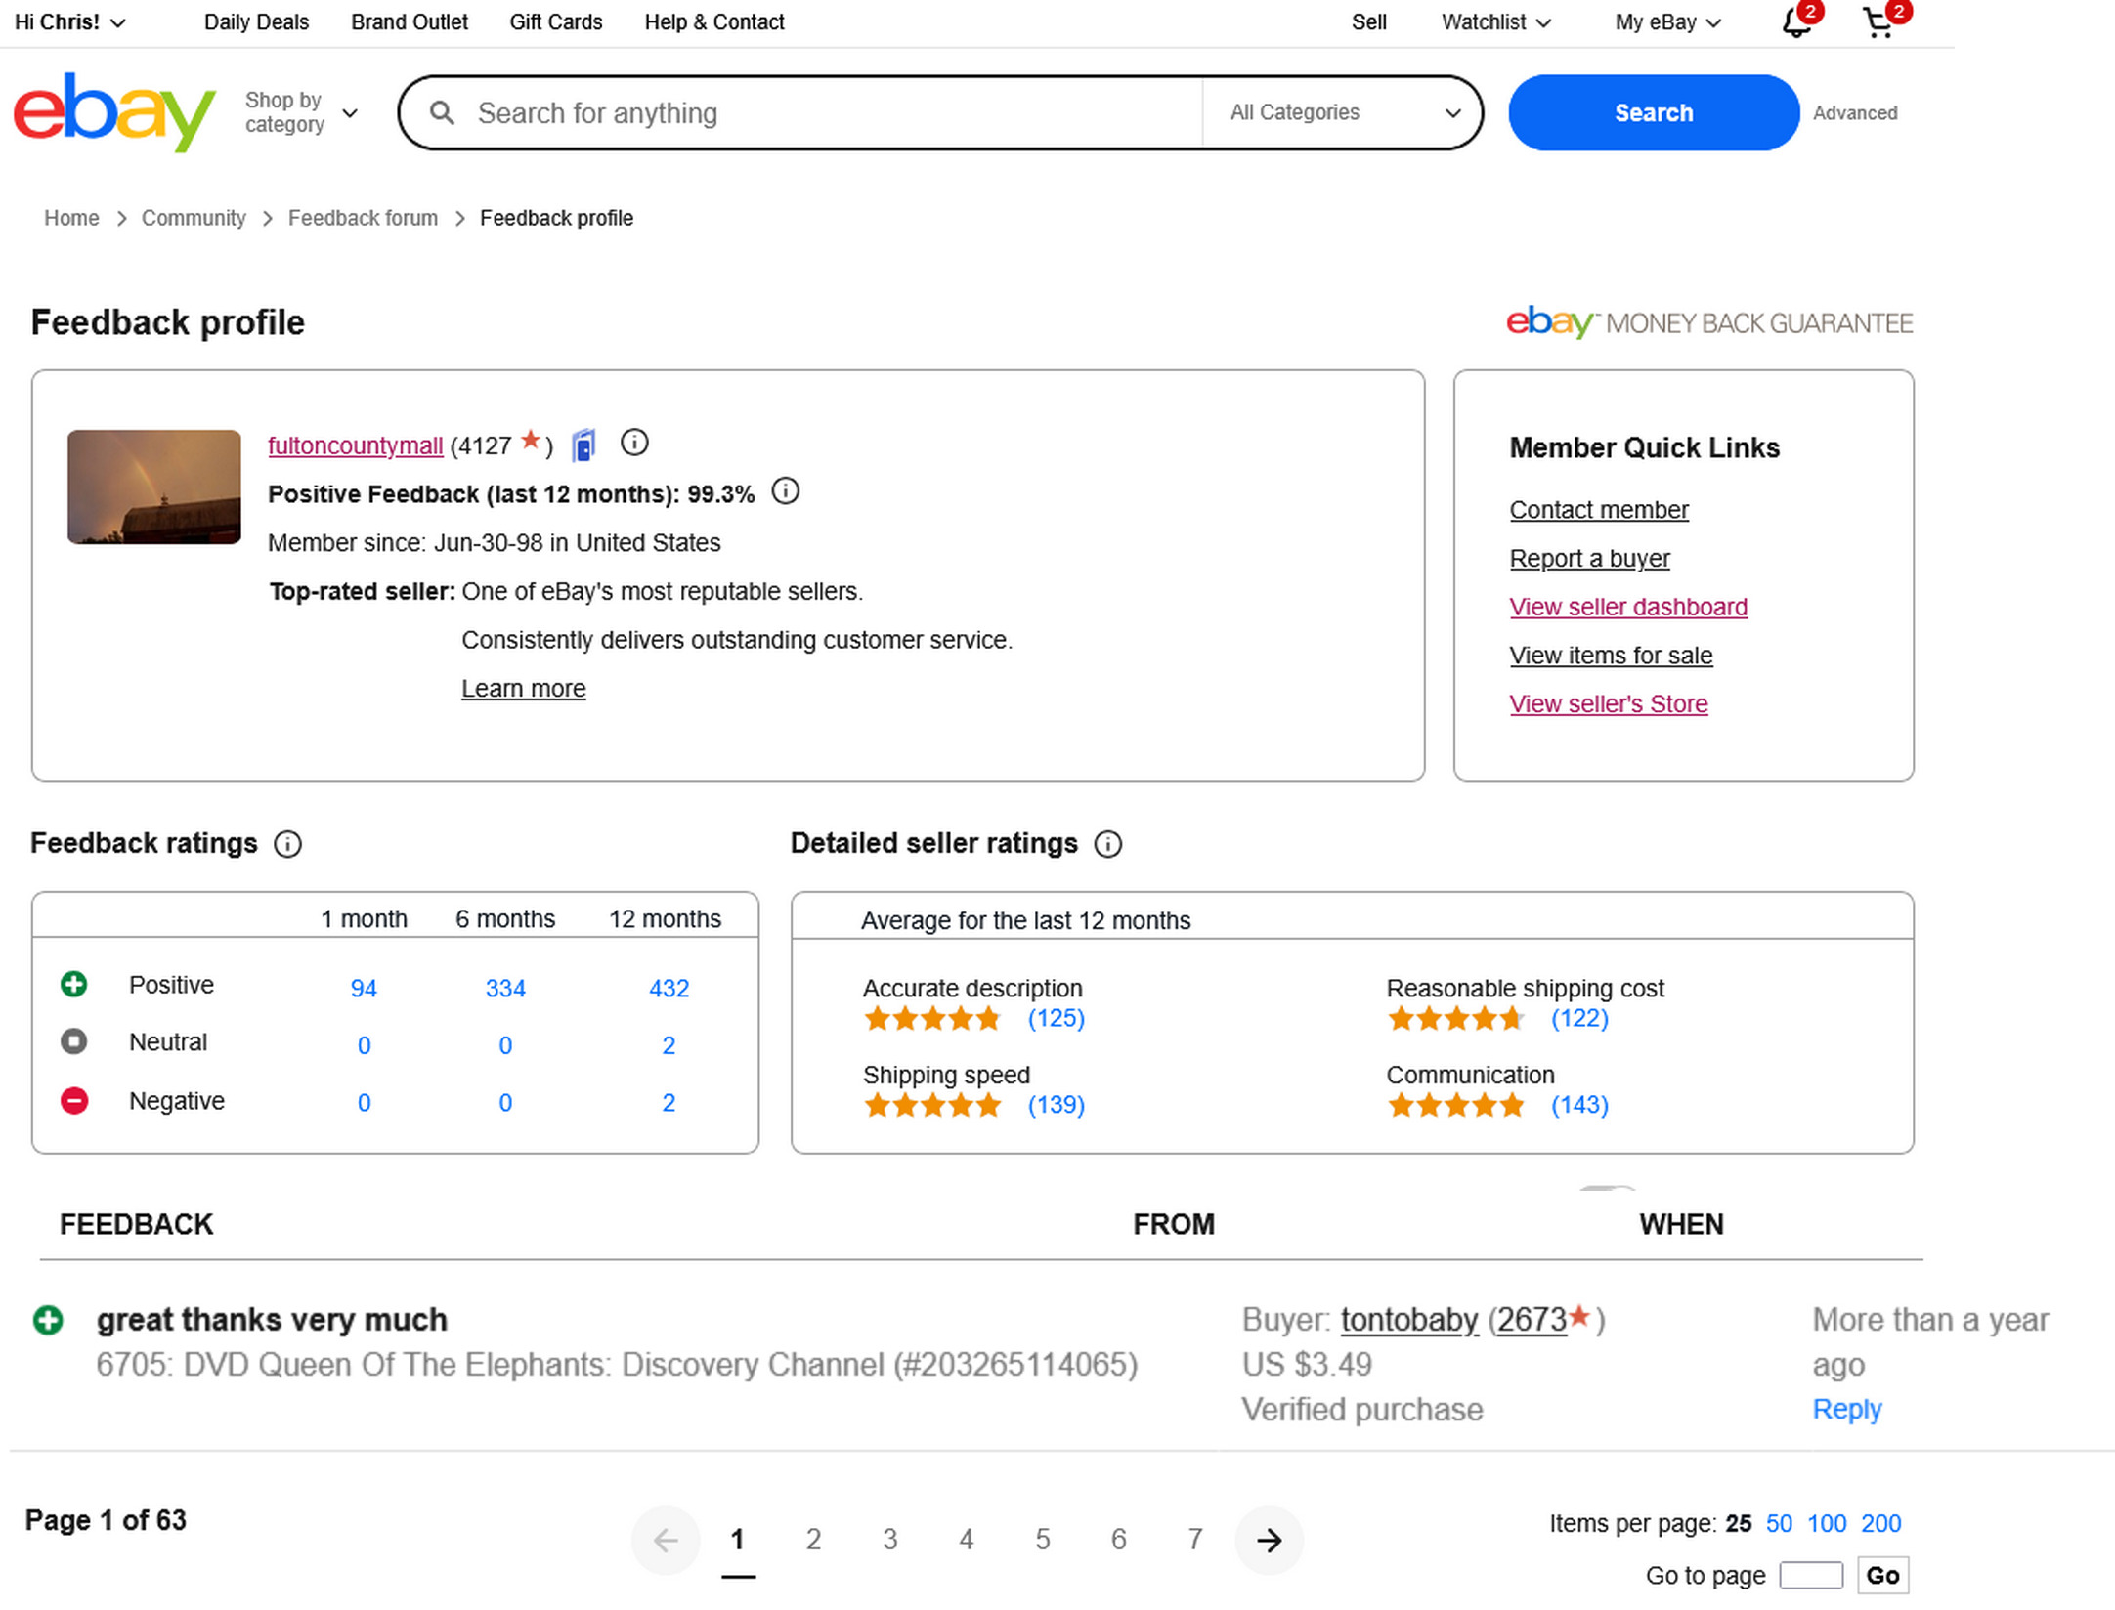Viewport: 2115px width, 1610px height.
Task: Click info icon next to Feedback ratings
Action: tap(287, 844)
